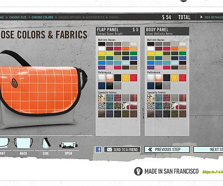Show the Back view of the bag
The image size is (223, 186).
24,146
